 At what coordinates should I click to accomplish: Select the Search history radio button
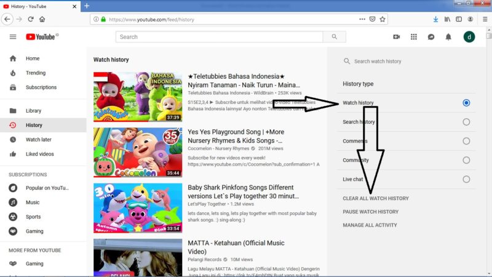466,122
